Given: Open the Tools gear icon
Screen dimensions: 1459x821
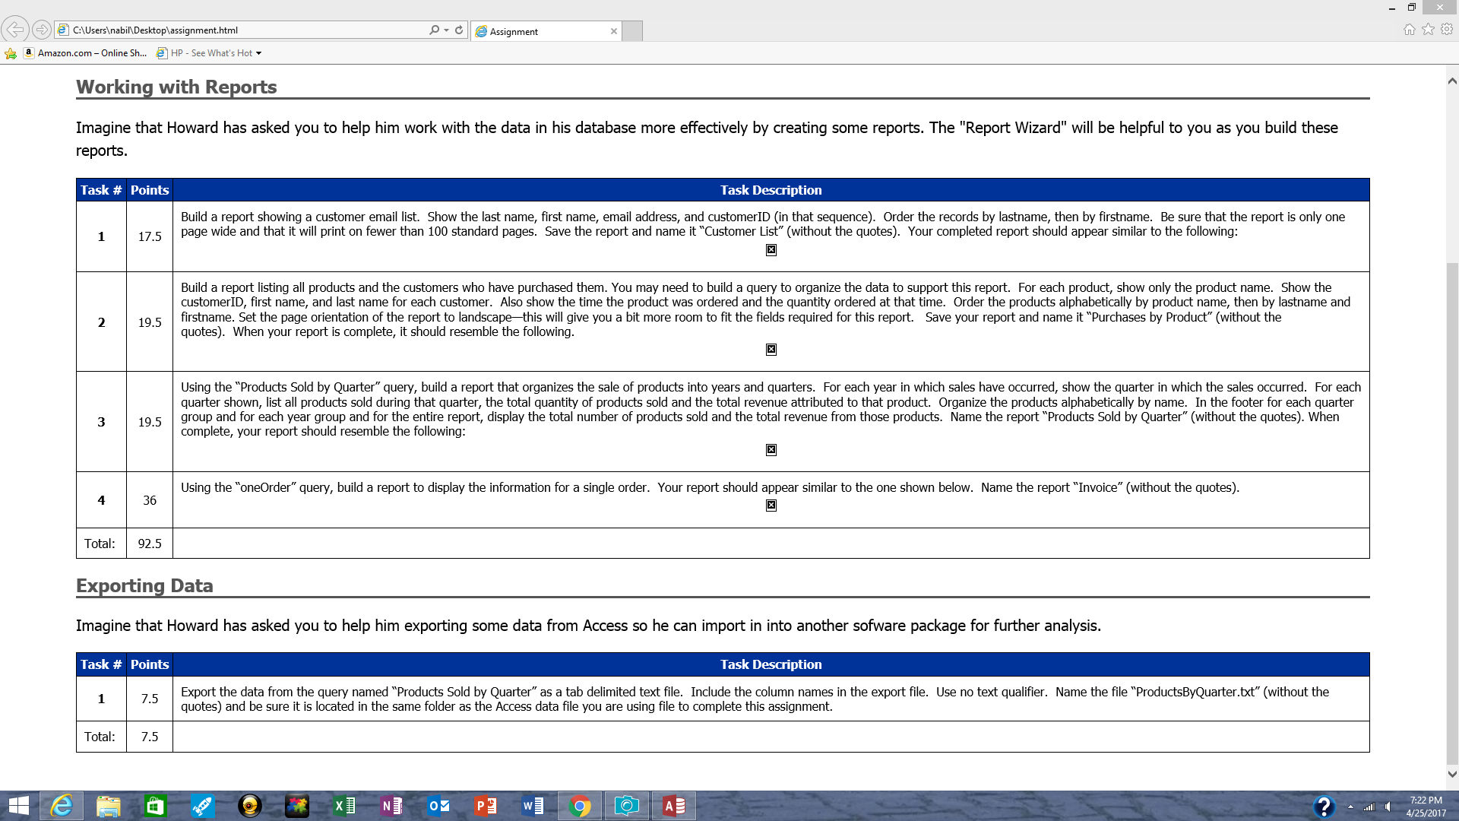Looking at the screenshot, I should pos(1447,29).
